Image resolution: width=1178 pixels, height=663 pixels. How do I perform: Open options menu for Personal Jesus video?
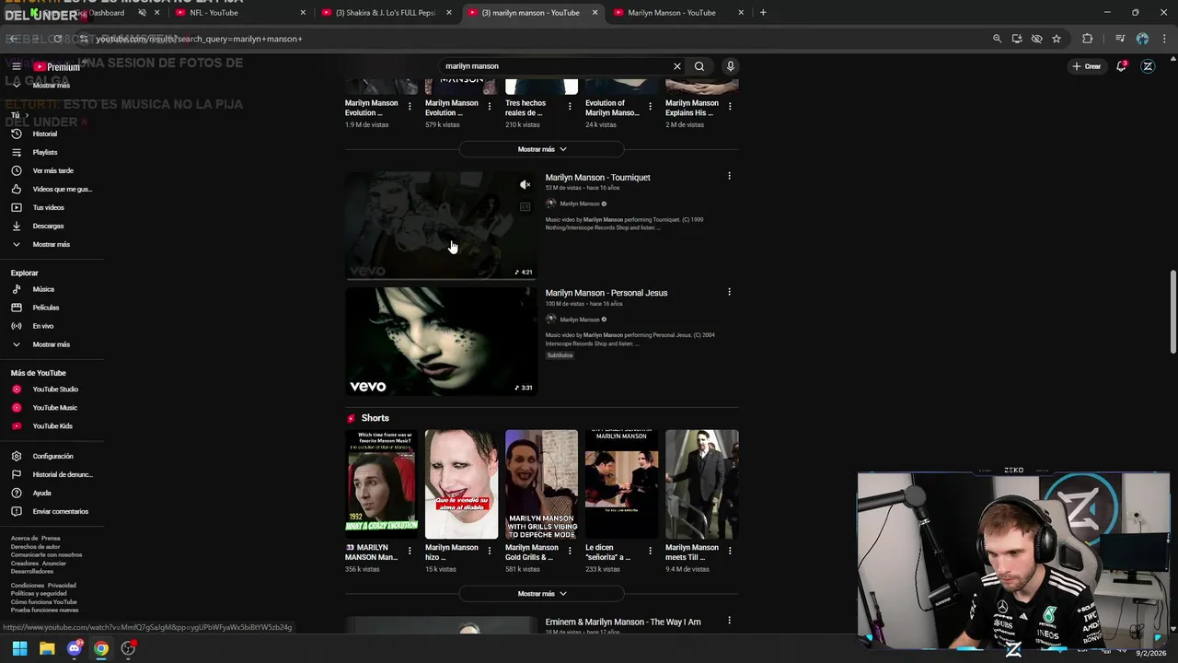[x=729, y=292]
